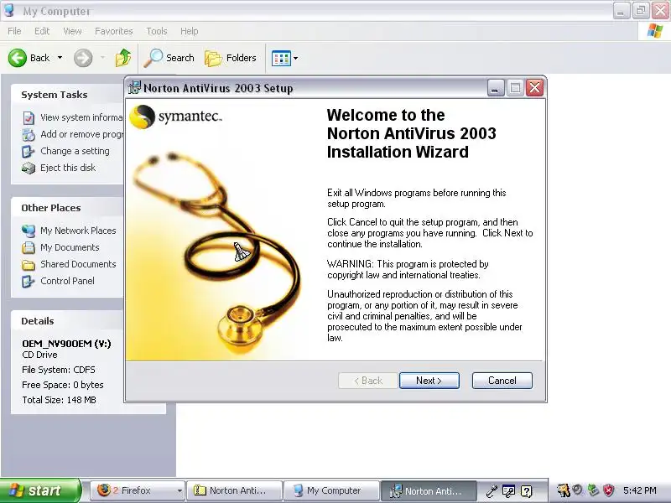Collapse the Details panel header

68,321
